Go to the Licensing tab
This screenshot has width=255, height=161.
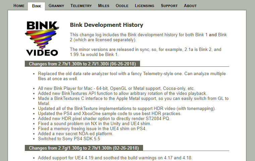(x=144, y=6)
